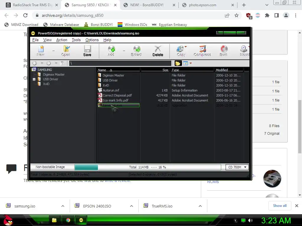Click the Chrome share page icon
The height and width of the screenshot is (226, 302).
(227, 15)
